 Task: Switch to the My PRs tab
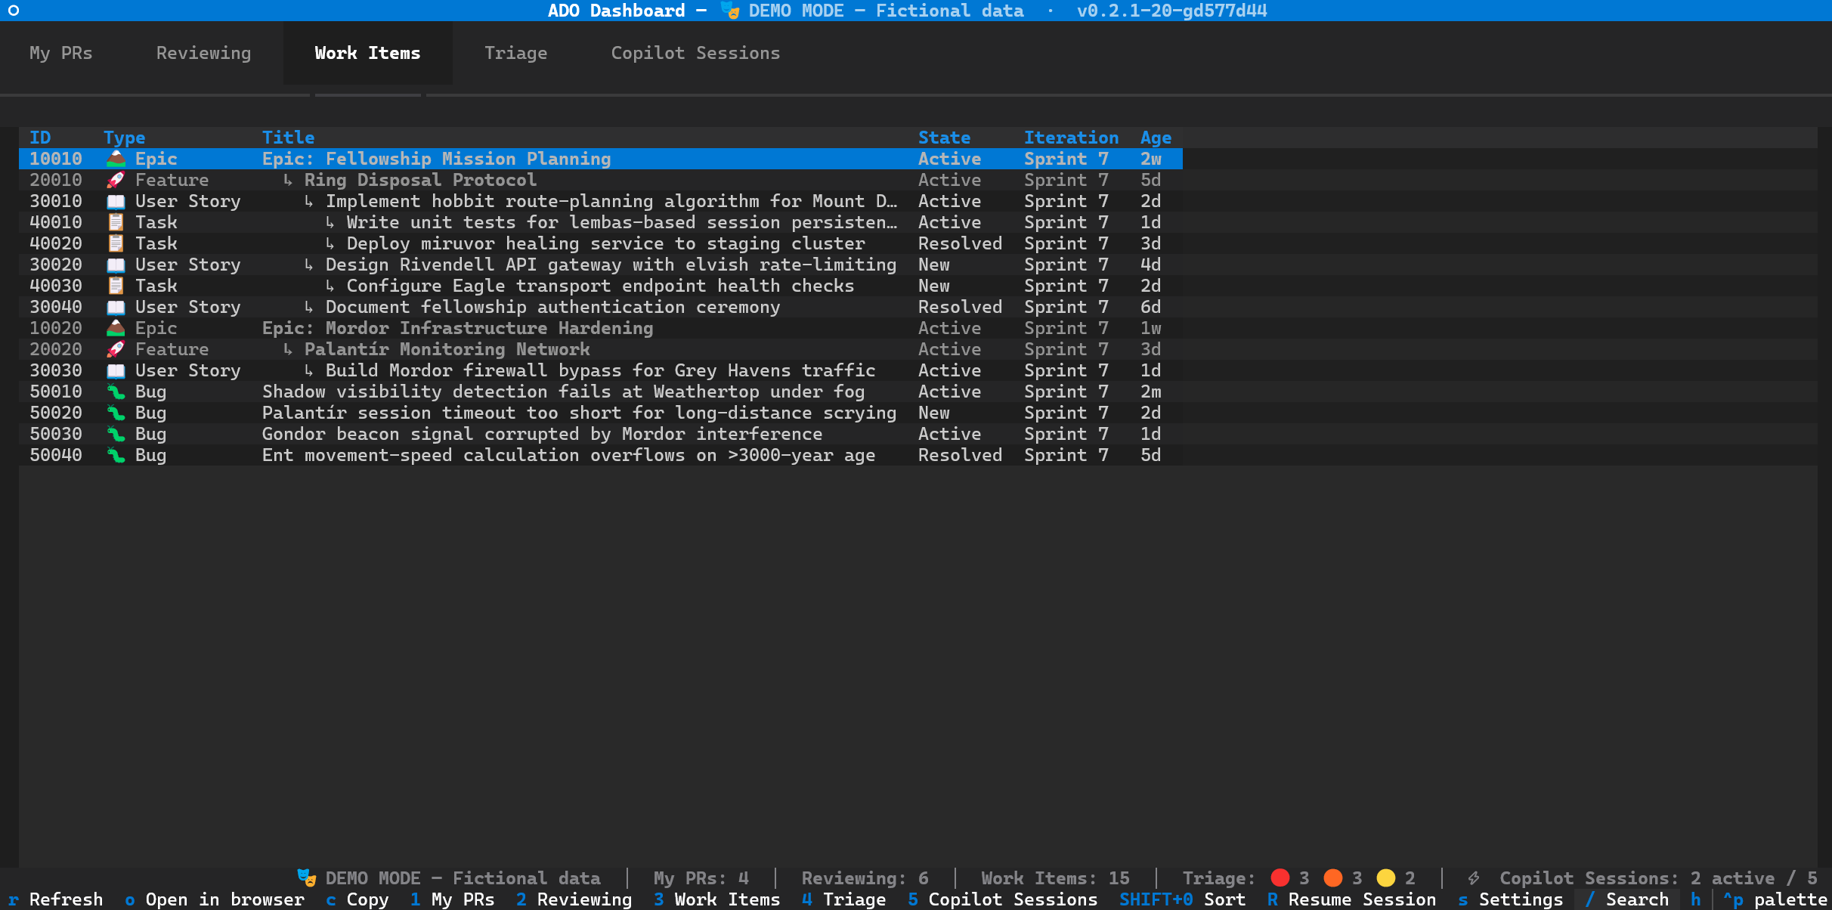click(60, 53)
